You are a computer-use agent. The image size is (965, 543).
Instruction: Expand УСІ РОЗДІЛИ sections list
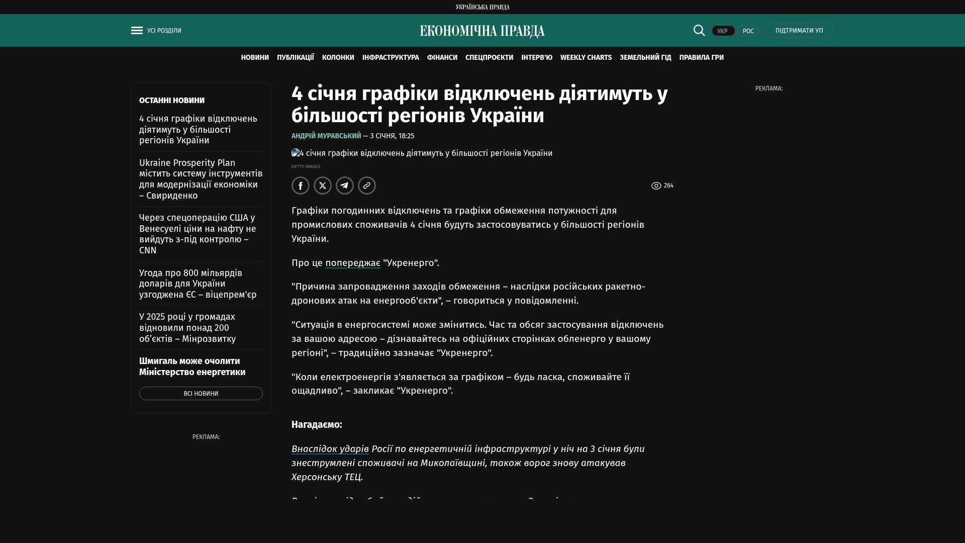(x=164, y=31)
